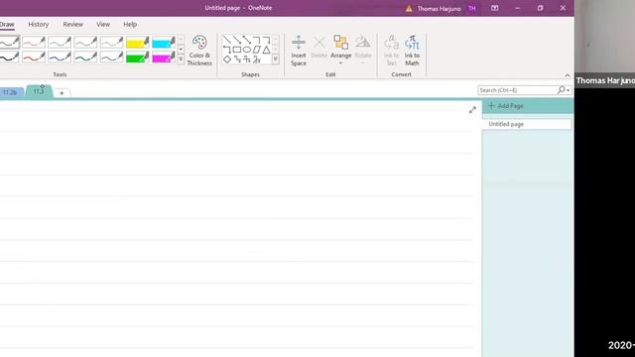Click the account warning icon

(409, 8)
